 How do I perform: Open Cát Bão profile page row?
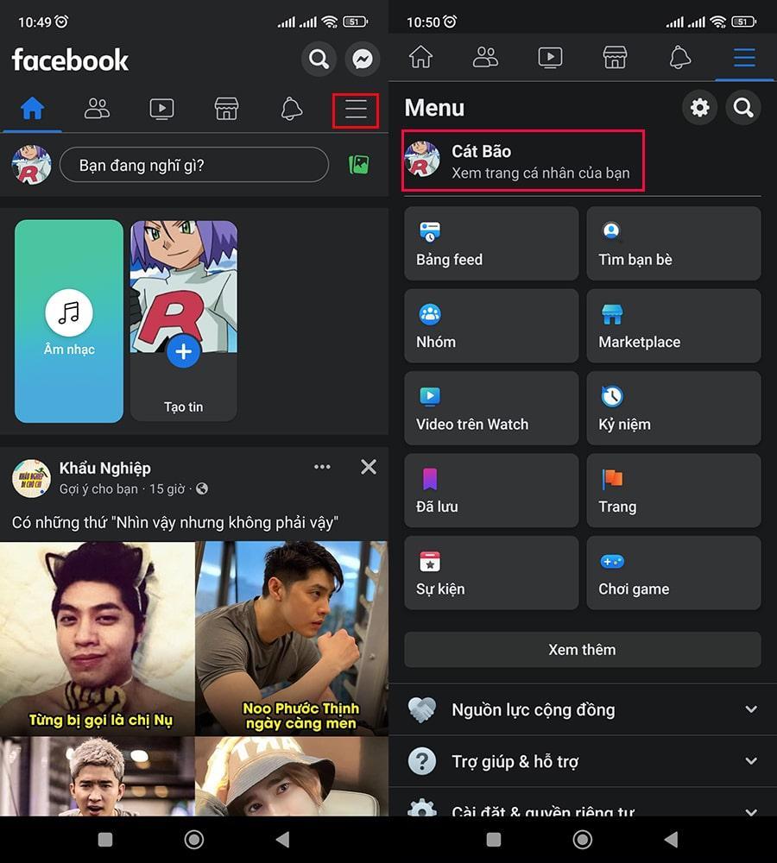point(523,161)
